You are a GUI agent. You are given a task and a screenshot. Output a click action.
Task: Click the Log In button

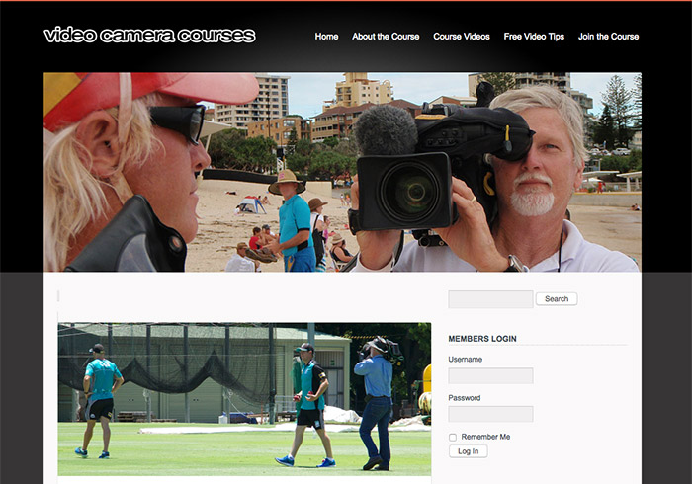pyautogui.click(x=469, y=451)
